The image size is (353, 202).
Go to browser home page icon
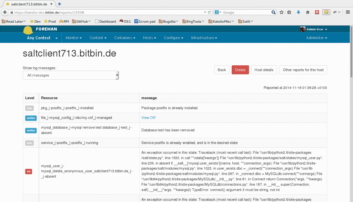(x=307, y=12)
